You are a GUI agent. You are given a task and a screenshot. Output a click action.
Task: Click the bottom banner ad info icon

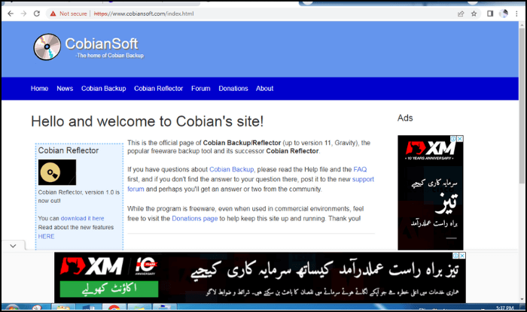455,256
